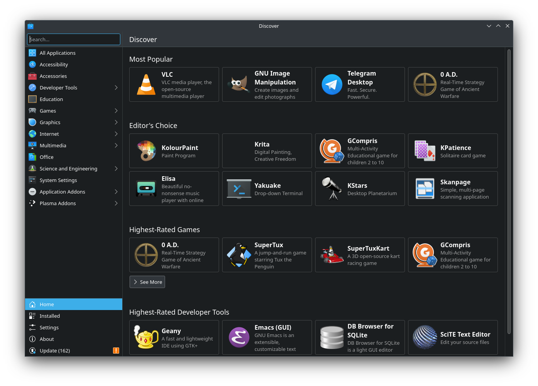Select the Plasma Addons category label
Viewport: 538px width, 386px height.
click(x=57, y=203)
